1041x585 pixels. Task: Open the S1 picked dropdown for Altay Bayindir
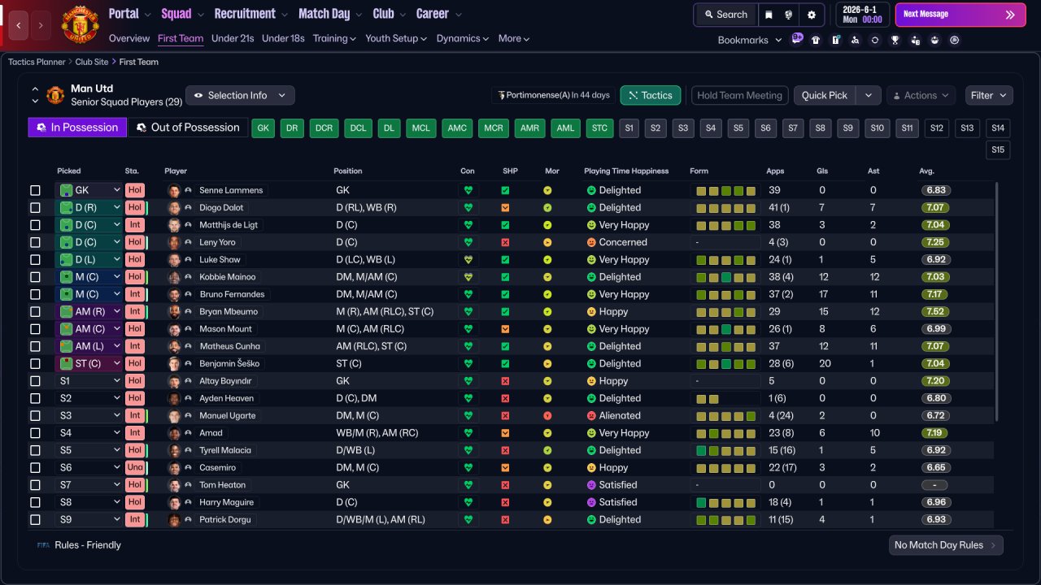click(89, 381)
